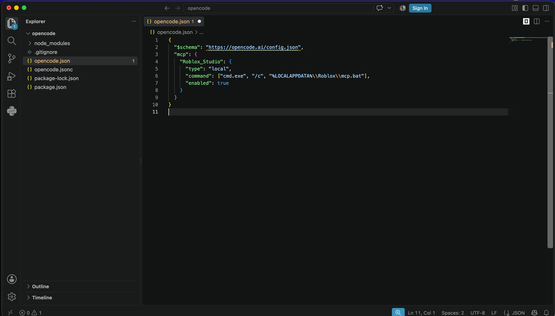The width and height of the screenshot is (555, 316).
Task: Click the "mcp" key on line 3
Action: pos(181,55)
